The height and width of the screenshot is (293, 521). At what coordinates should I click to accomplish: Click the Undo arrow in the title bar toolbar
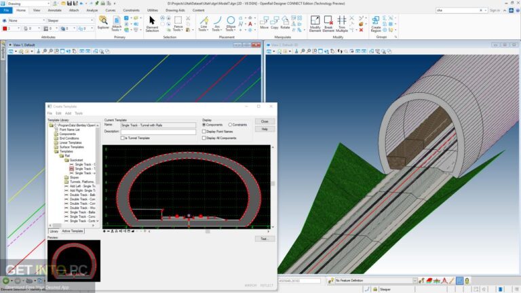click(81, 3)
